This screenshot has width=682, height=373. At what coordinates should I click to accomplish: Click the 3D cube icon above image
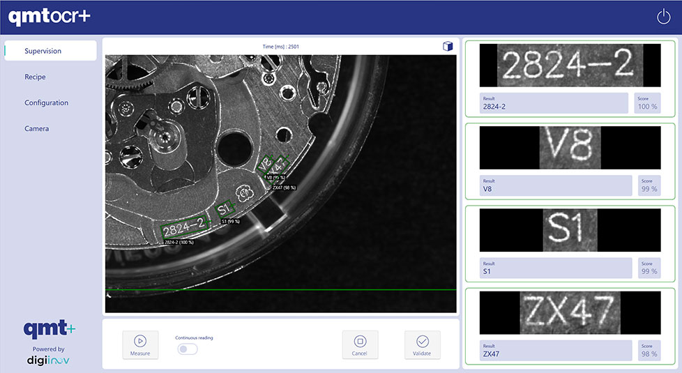448,46
